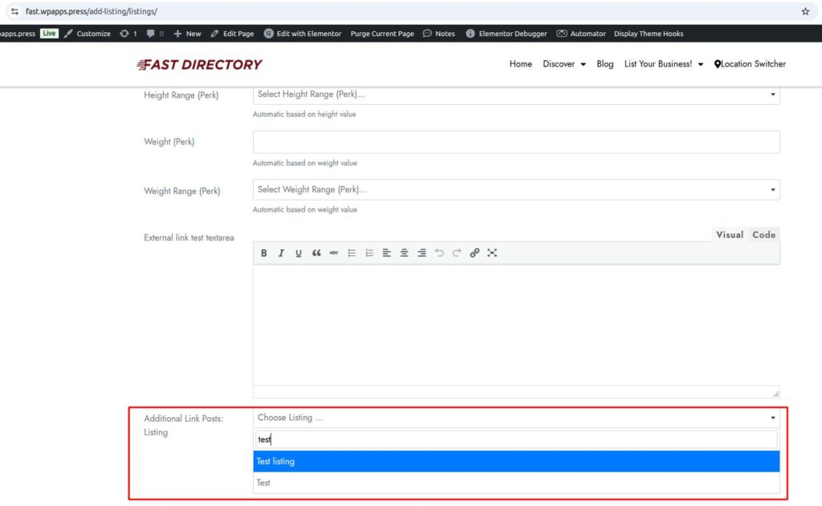Switch editor to the Code tab

[763, 235]
